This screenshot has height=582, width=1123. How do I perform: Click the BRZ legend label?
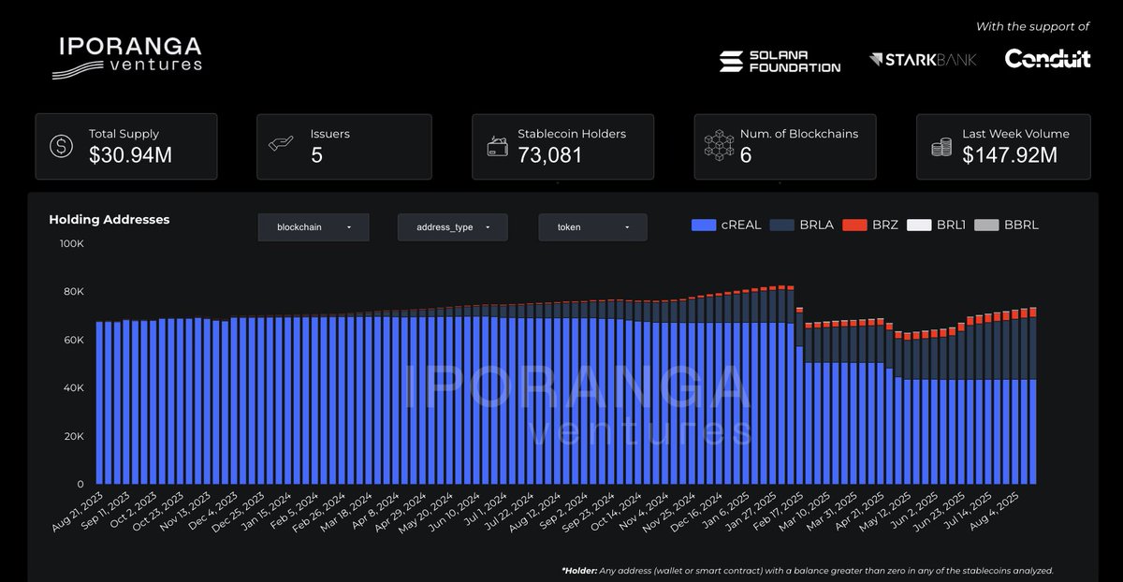coord(884,226)
